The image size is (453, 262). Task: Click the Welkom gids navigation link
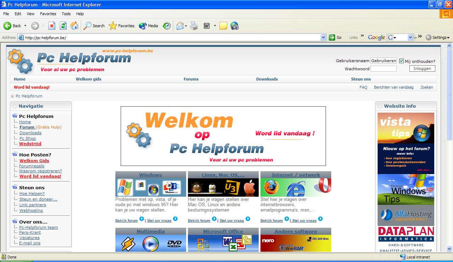tap(88, 79)
